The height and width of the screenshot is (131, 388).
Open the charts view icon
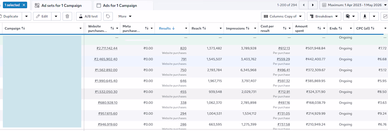385,16
